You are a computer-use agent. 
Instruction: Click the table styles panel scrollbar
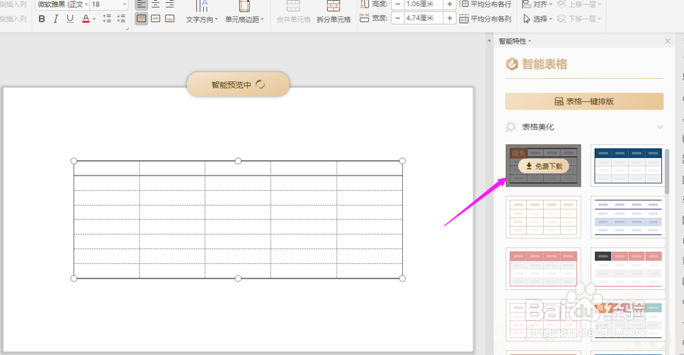click(667, 172)
